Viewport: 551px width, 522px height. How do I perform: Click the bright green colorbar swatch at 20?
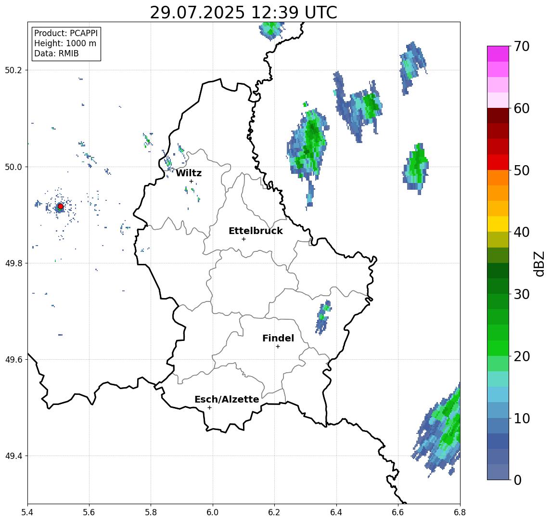click(498, 348)
